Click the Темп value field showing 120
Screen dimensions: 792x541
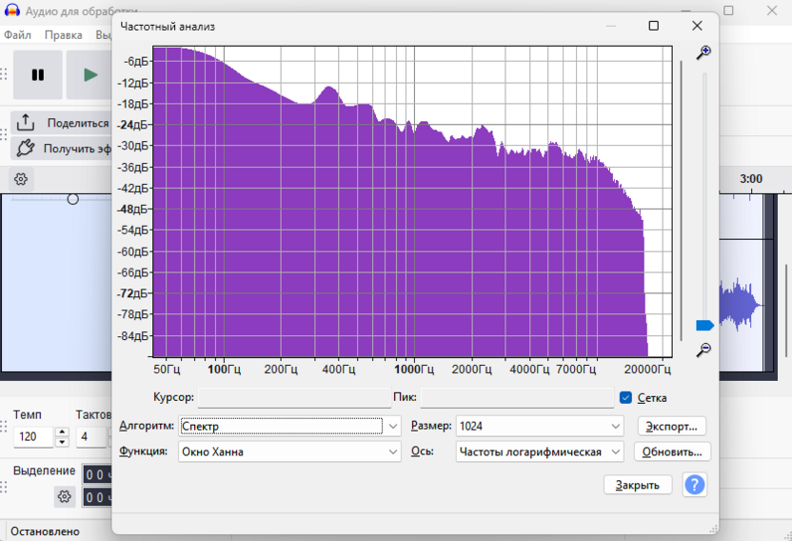tap(33, 437)
